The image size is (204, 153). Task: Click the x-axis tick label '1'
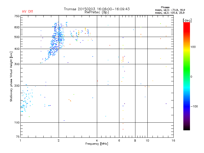click(20, 141)
